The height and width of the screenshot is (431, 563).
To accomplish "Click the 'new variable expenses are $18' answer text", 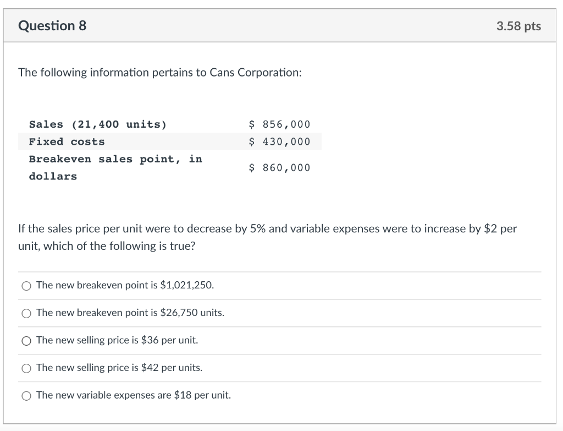I will [x=133, y=395].
